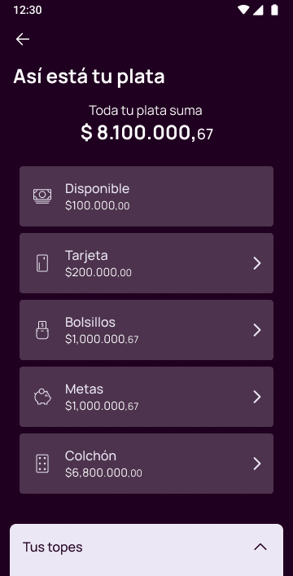The image size is (293, 576).
Task: Tap the battery icon in status bar
Action: click(274, 10)
